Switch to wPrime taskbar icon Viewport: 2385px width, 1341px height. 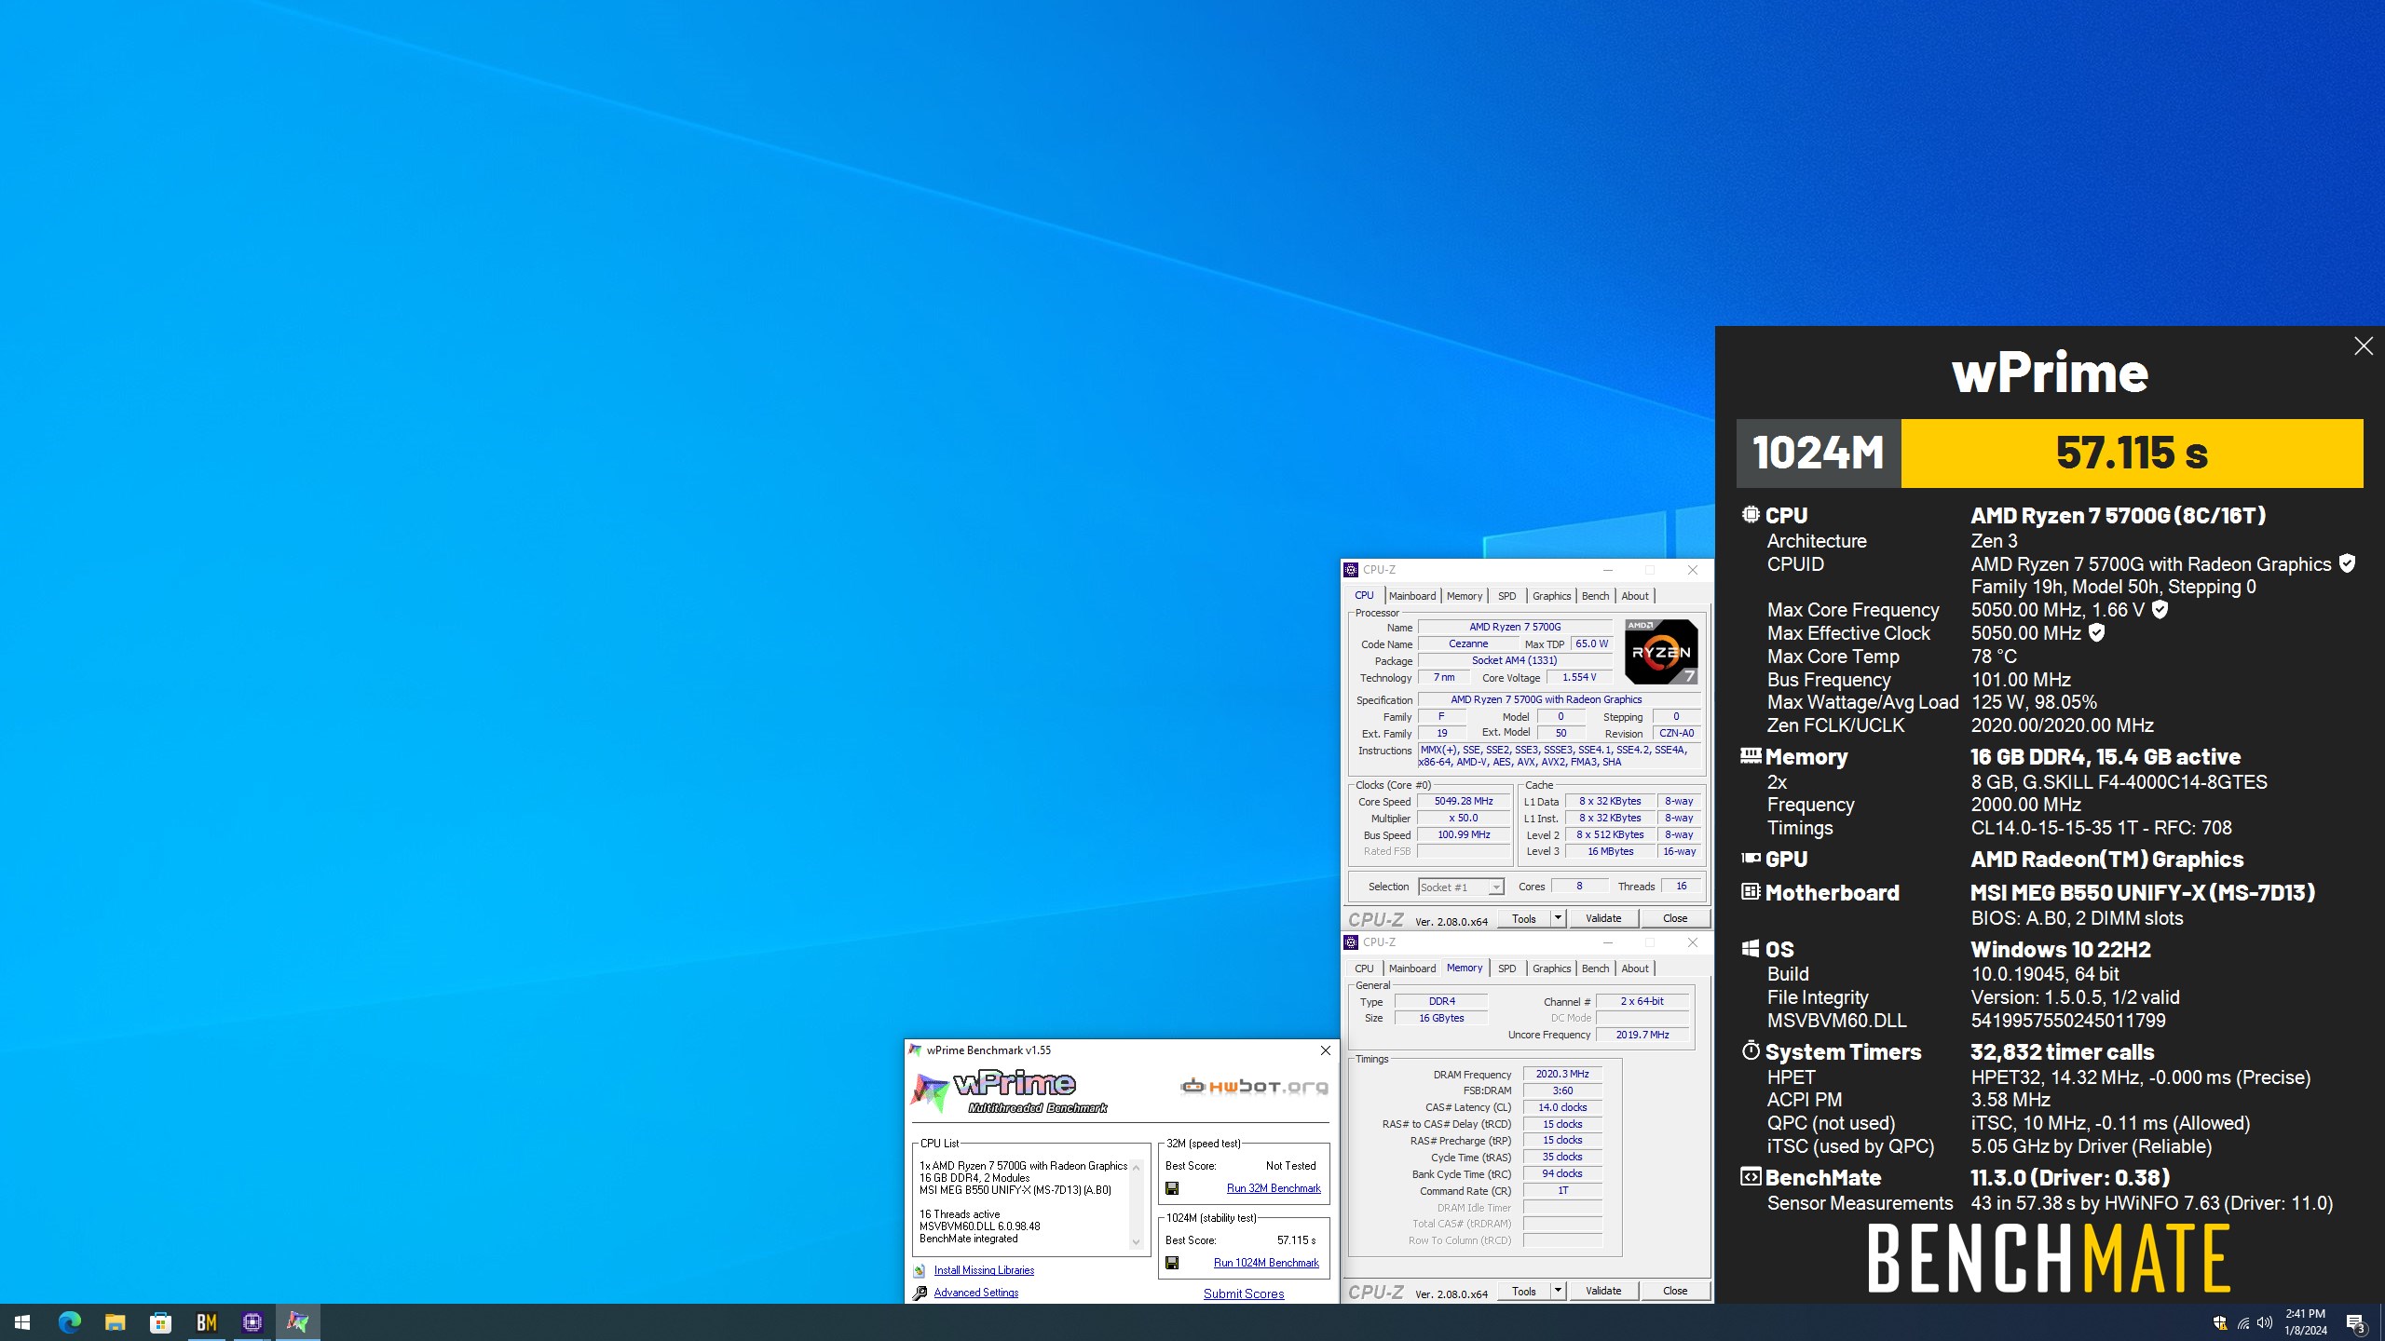pos(297,1322)
